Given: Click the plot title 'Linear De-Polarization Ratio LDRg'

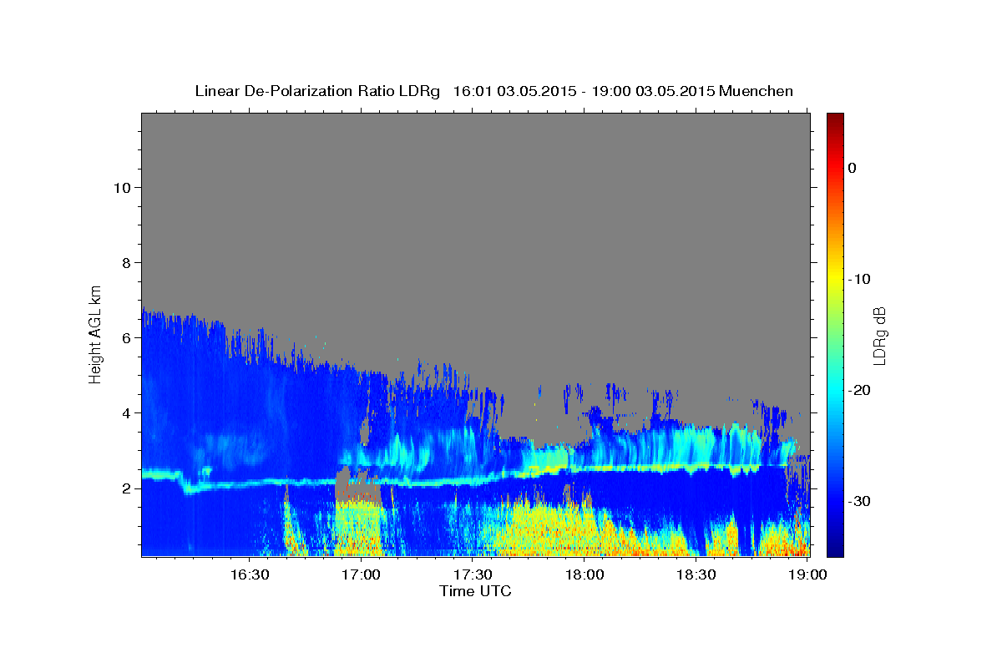Looking at the screenshot, I should [x=317, y=91].
